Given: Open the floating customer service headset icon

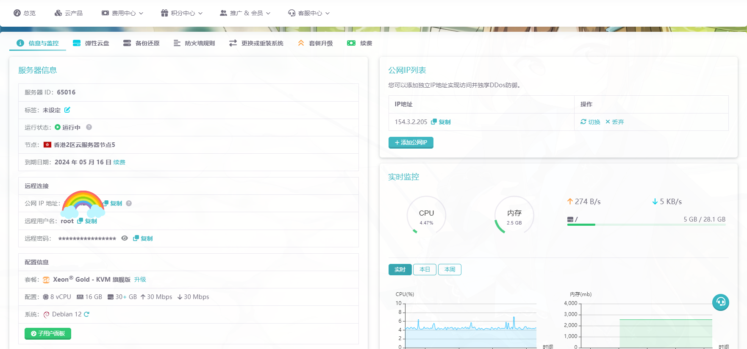Looking at the screenshot, I should pyautogui.click(x=720, y=302).
